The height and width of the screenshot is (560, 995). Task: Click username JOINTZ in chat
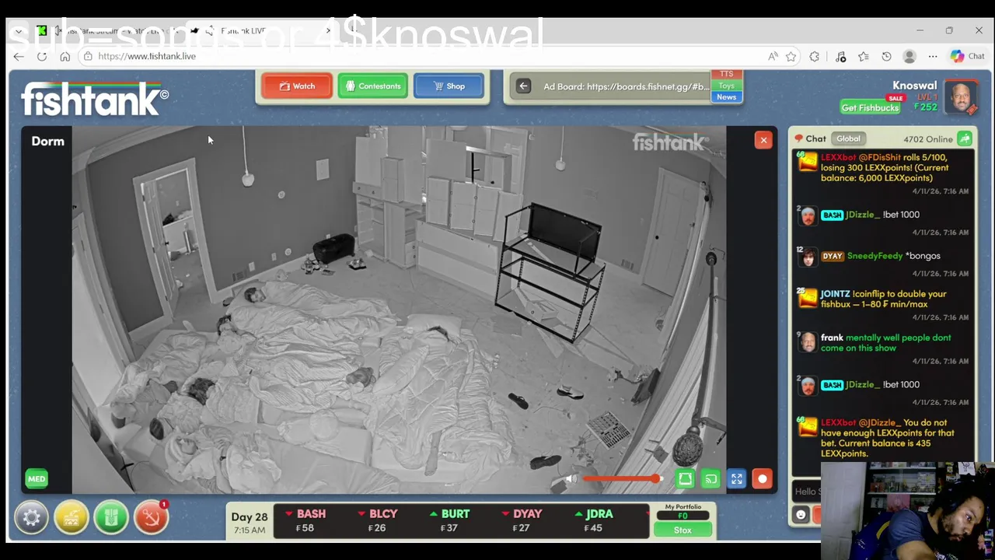(x=835, y=294)
